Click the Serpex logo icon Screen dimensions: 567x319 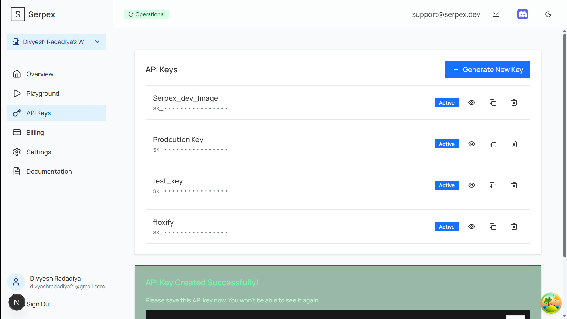[17, 14]
